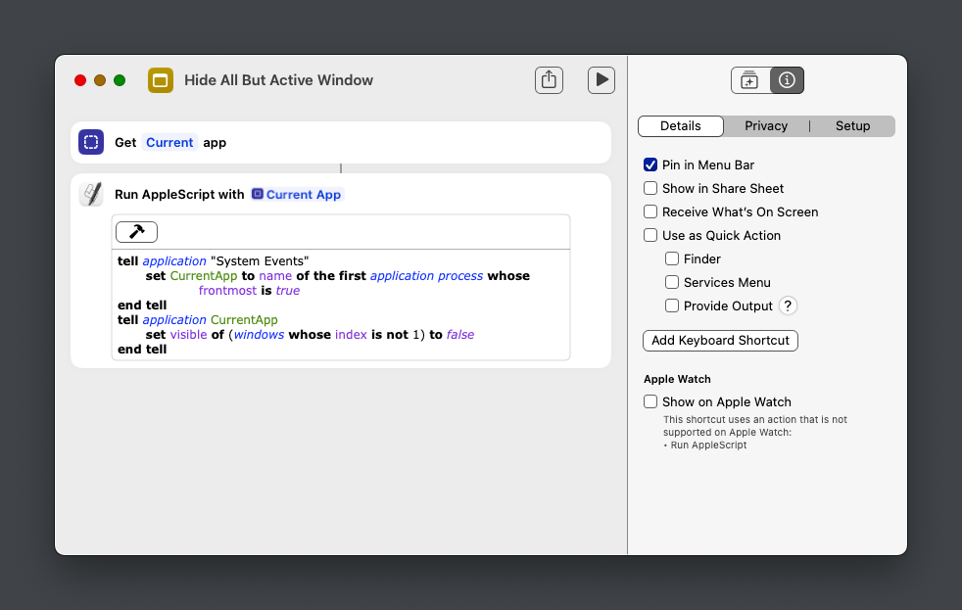Click the Add Keyboard Shortcut button
Viewport: 962px width, 610px height.
tap(720, 340)
